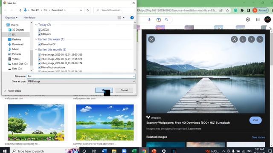Collapse the Earlier this week (1) group
Screen dimensions: 273x153
[36, 39]
